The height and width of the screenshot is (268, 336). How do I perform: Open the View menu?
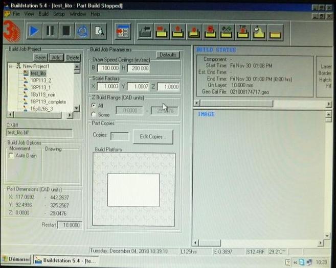[x=29, y=14]
